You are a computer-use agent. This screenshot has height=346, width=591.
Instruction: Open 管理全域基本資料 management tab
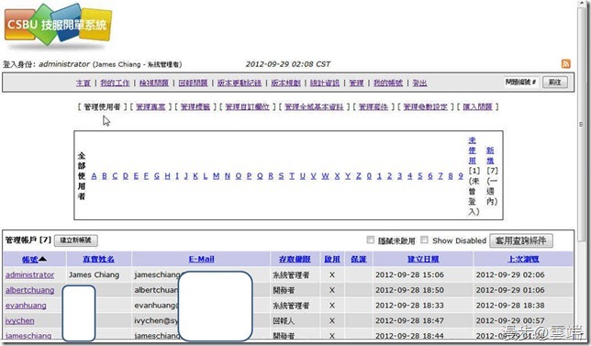314,106
